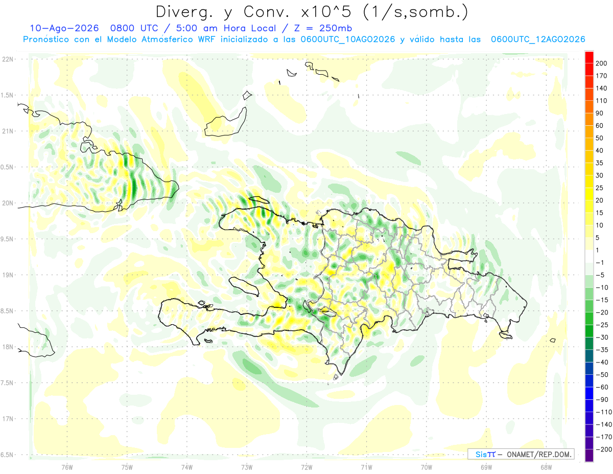This screenshot has height=474, width=613.
Task: Click the yellow swatch between 20 and 25
Action: tap(589, 194)
